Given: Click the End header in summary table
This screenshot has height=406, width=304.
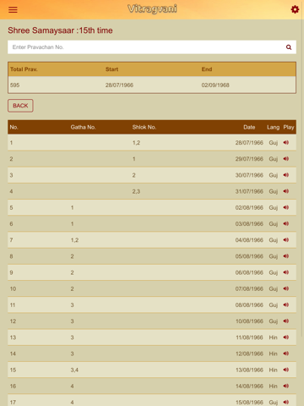Looking at the screenshot, I should [207, 69].
